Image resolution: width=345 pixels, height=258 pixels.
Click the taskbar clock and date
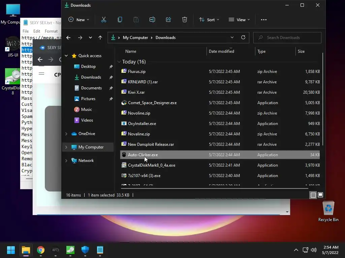click(x=330, y=250)
